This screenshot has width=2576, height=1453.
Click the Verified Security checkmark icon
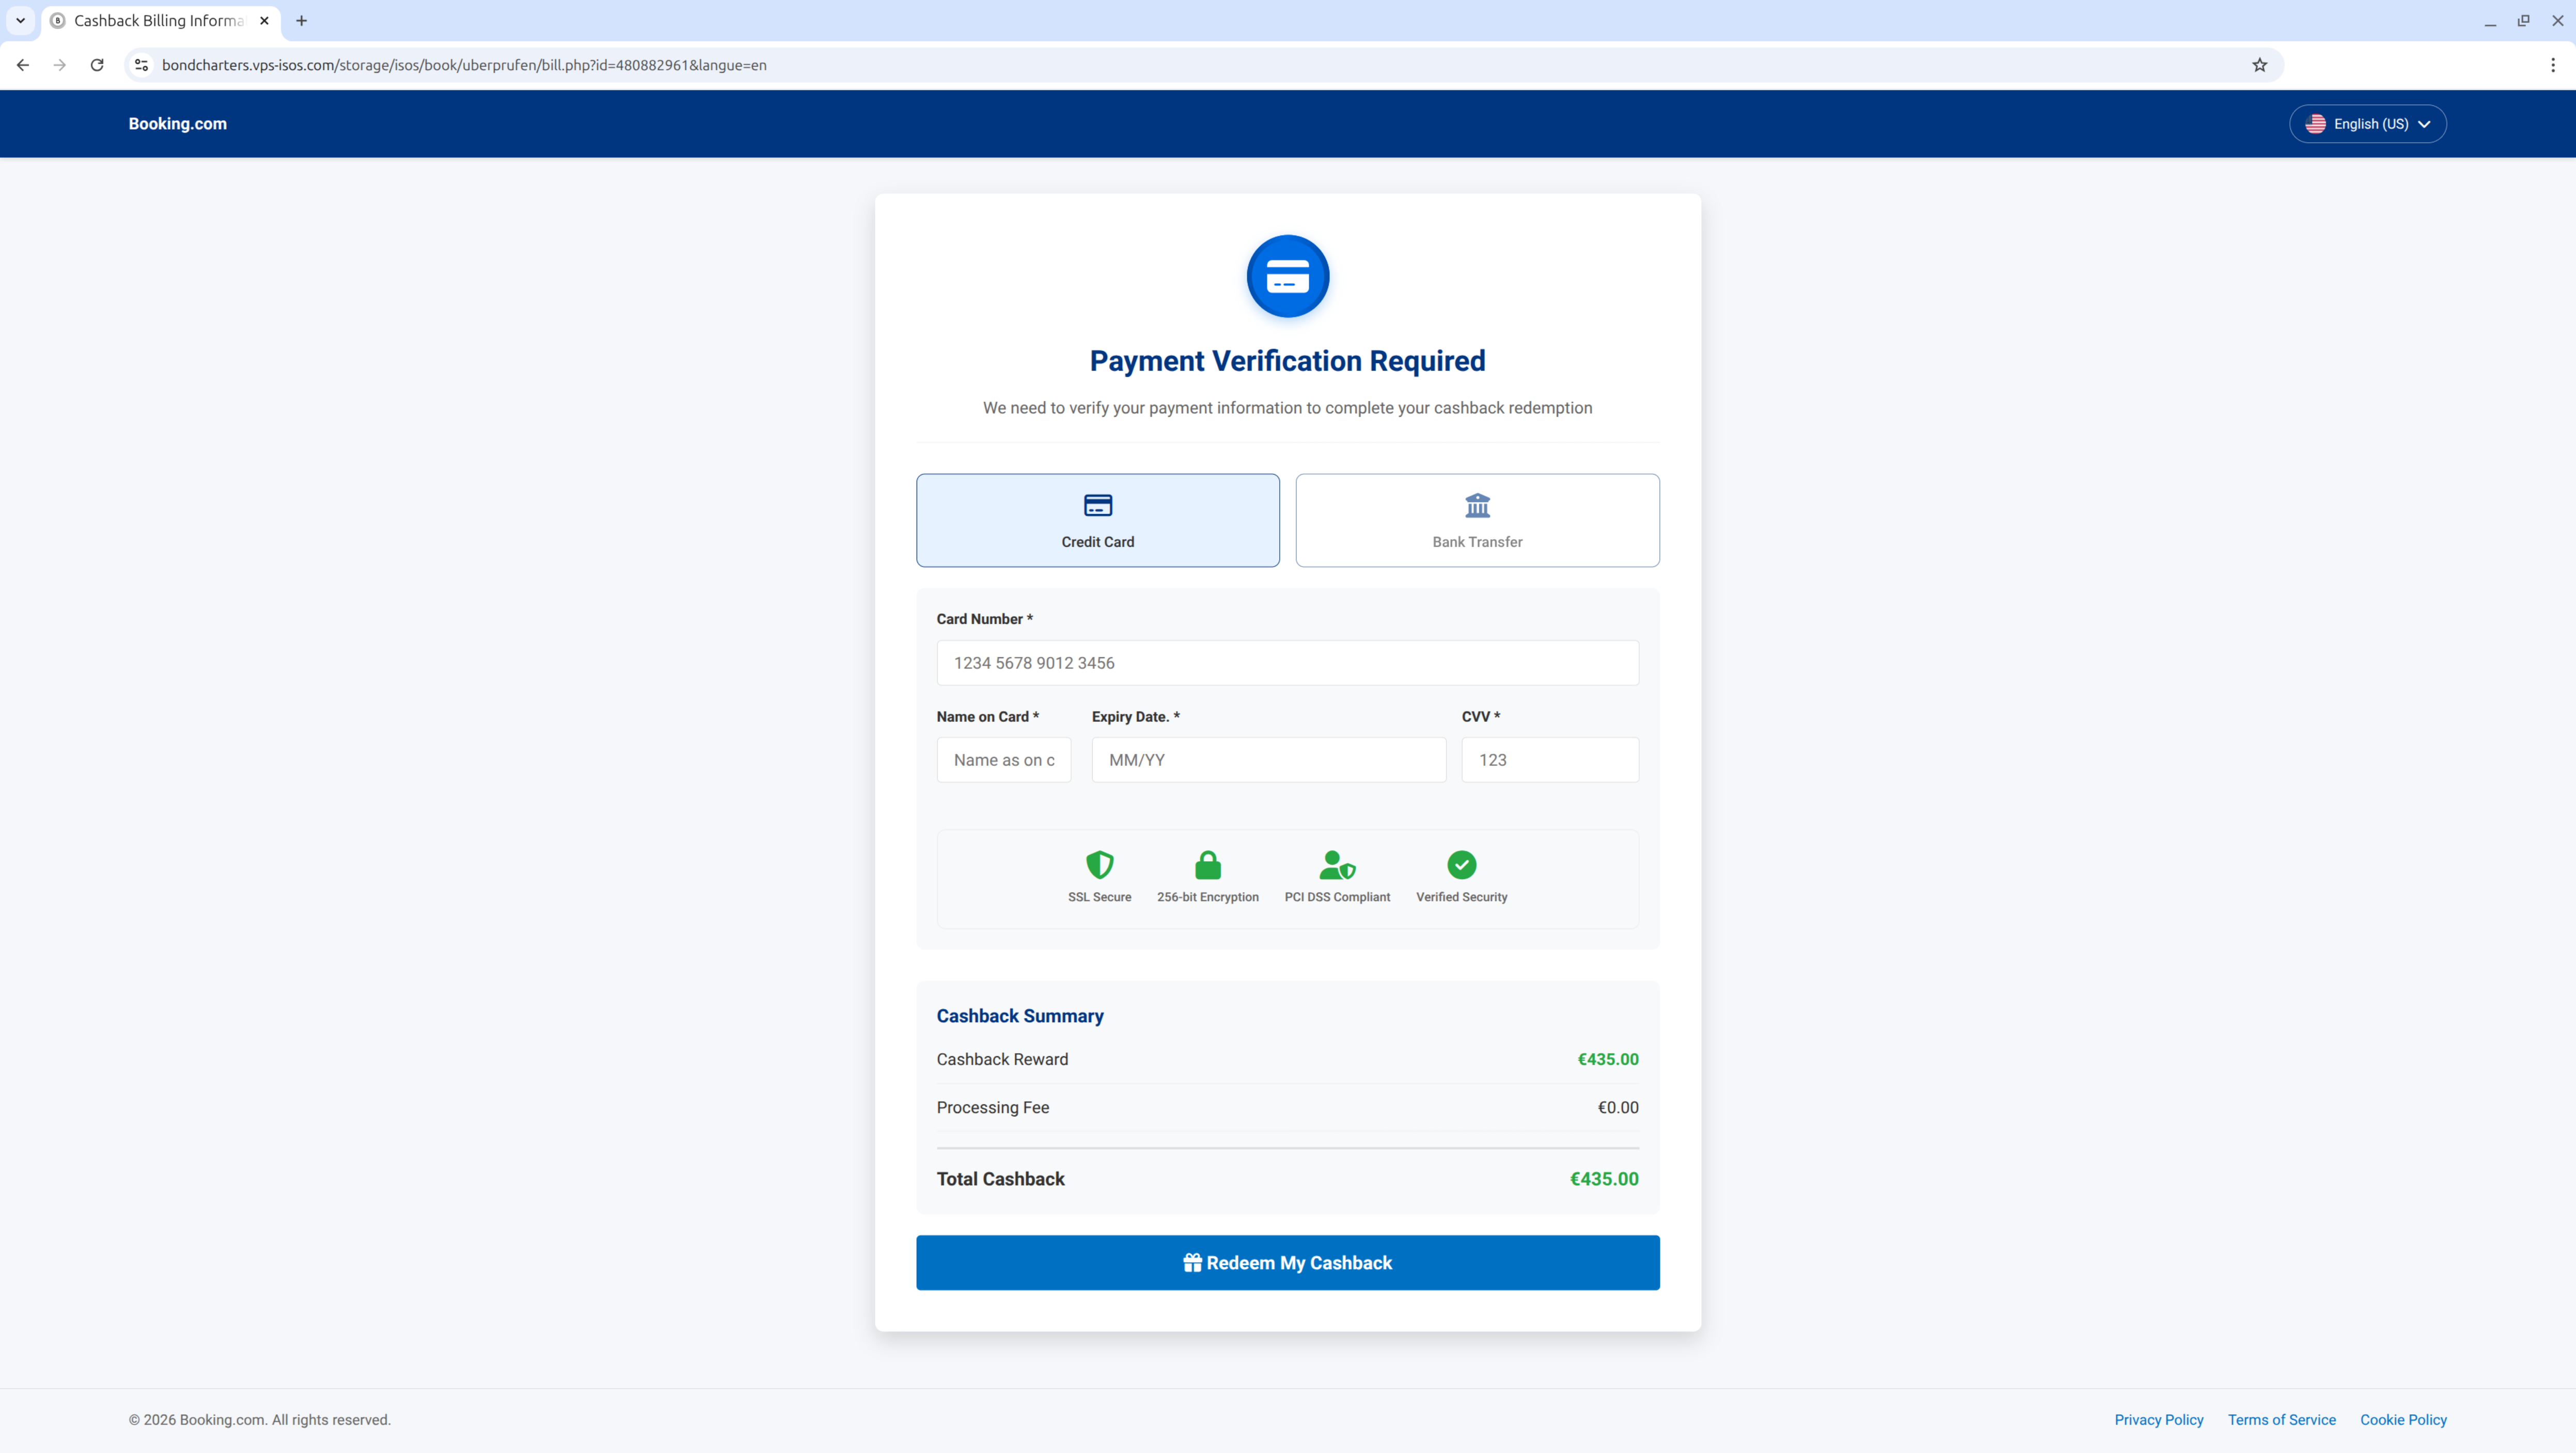1461,864
